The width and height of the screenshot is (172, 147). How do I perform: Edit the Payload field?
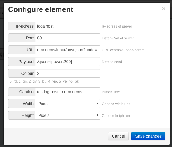point(68,62)
